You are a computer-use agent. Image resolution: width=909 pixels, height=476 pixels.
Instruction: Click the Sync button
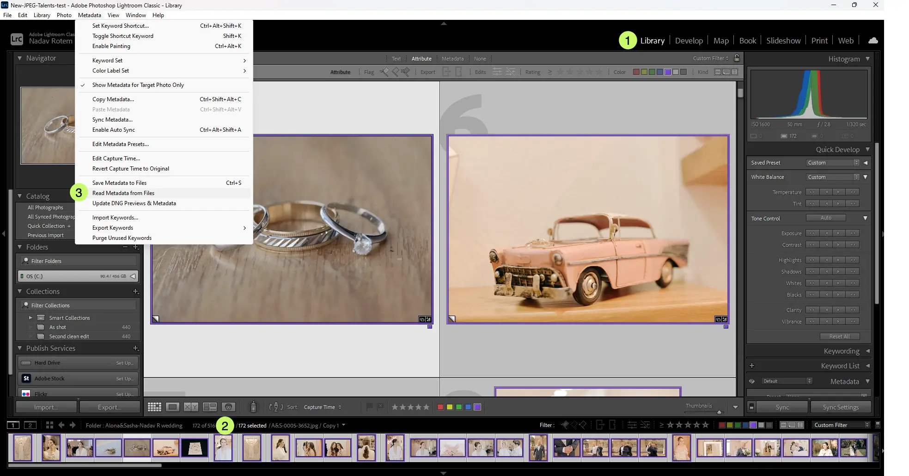coord(782,407)
